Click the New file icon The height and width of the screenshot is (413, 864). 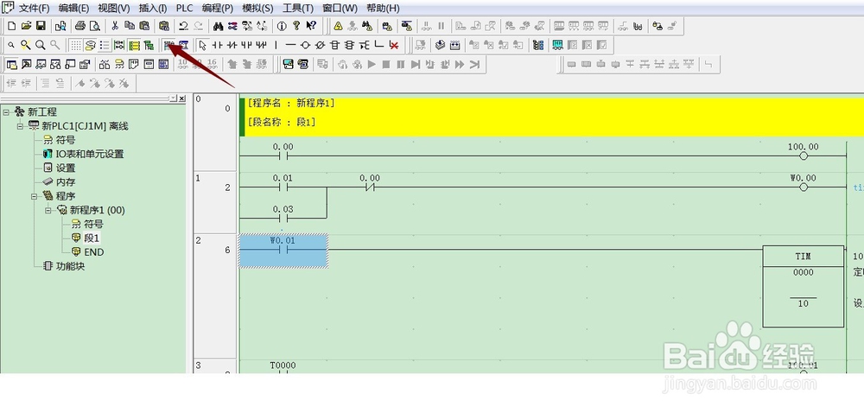point(11,26)
